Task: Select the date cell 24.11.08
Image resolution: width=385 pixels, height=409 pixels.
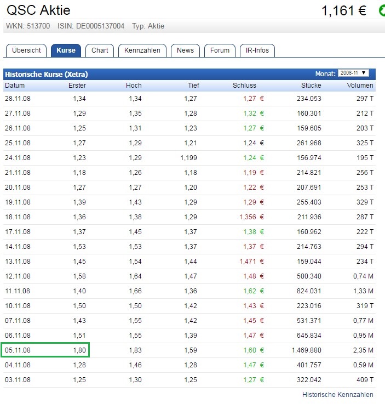Action: click(18, 158)
